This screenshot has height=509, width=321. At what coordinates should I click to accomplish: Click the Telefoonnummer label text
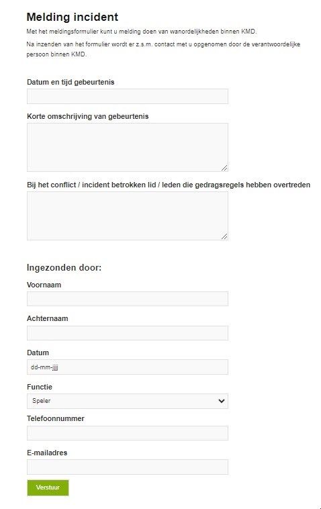point(56,418)
